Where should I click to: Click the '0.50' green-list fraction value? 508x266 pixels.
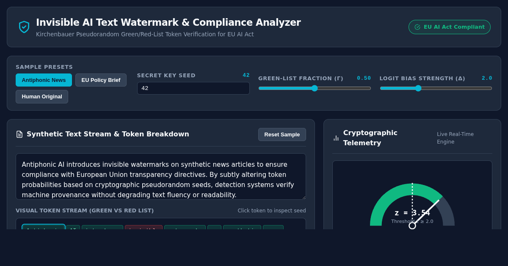coord(364,78)
